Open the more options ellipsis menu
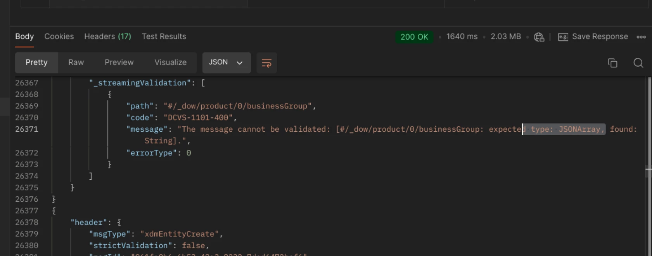Screen dimensions: 652x259 point(641,37)
